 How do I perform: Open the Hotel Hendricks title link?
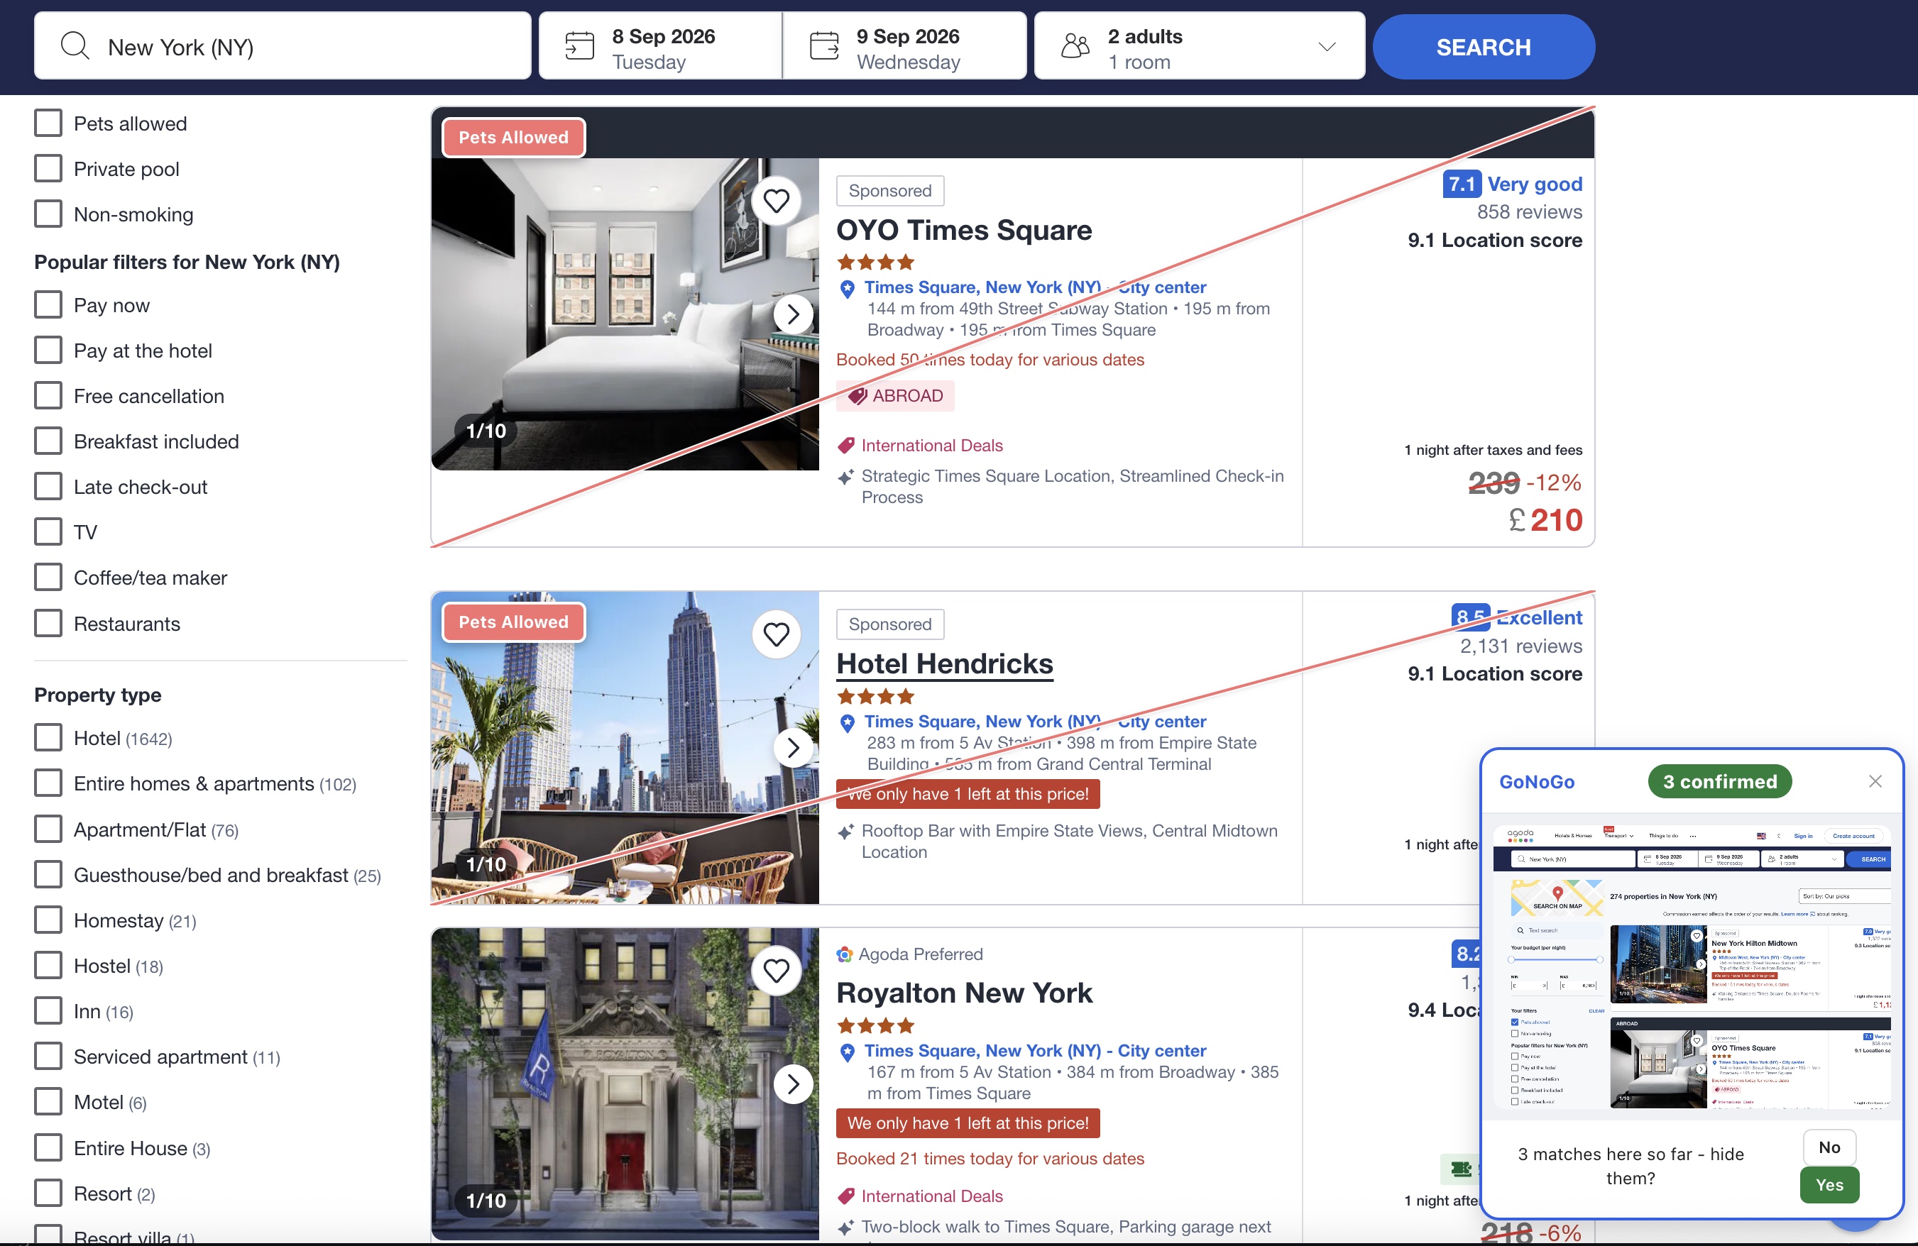[x=945, y=664]
